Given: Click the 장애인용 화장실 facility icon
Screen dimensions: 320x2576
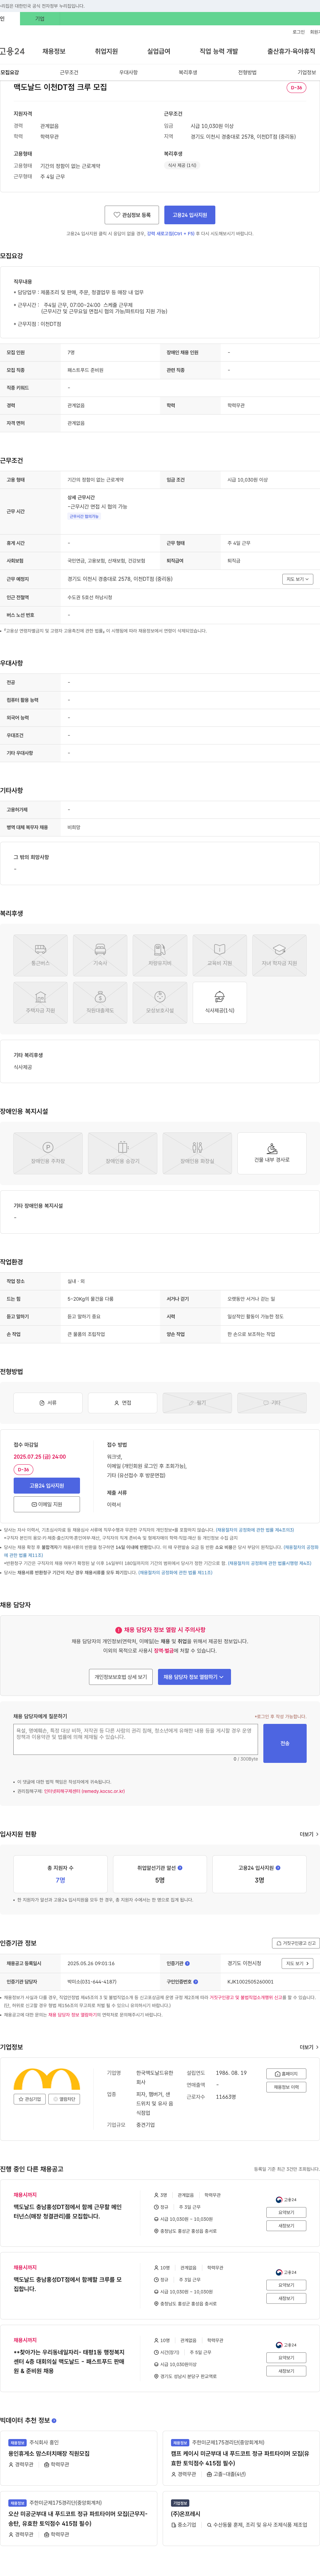Looking at the screenshot, I should click(197, 1153).
